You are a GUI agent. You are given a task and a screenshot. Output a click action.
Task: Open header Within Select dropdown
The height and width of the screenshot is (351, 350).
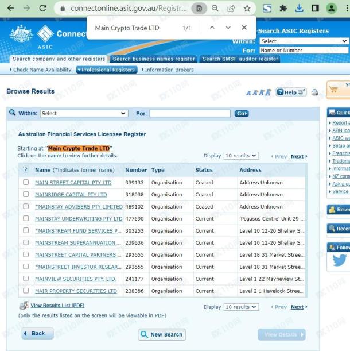[x=304, y=41]
